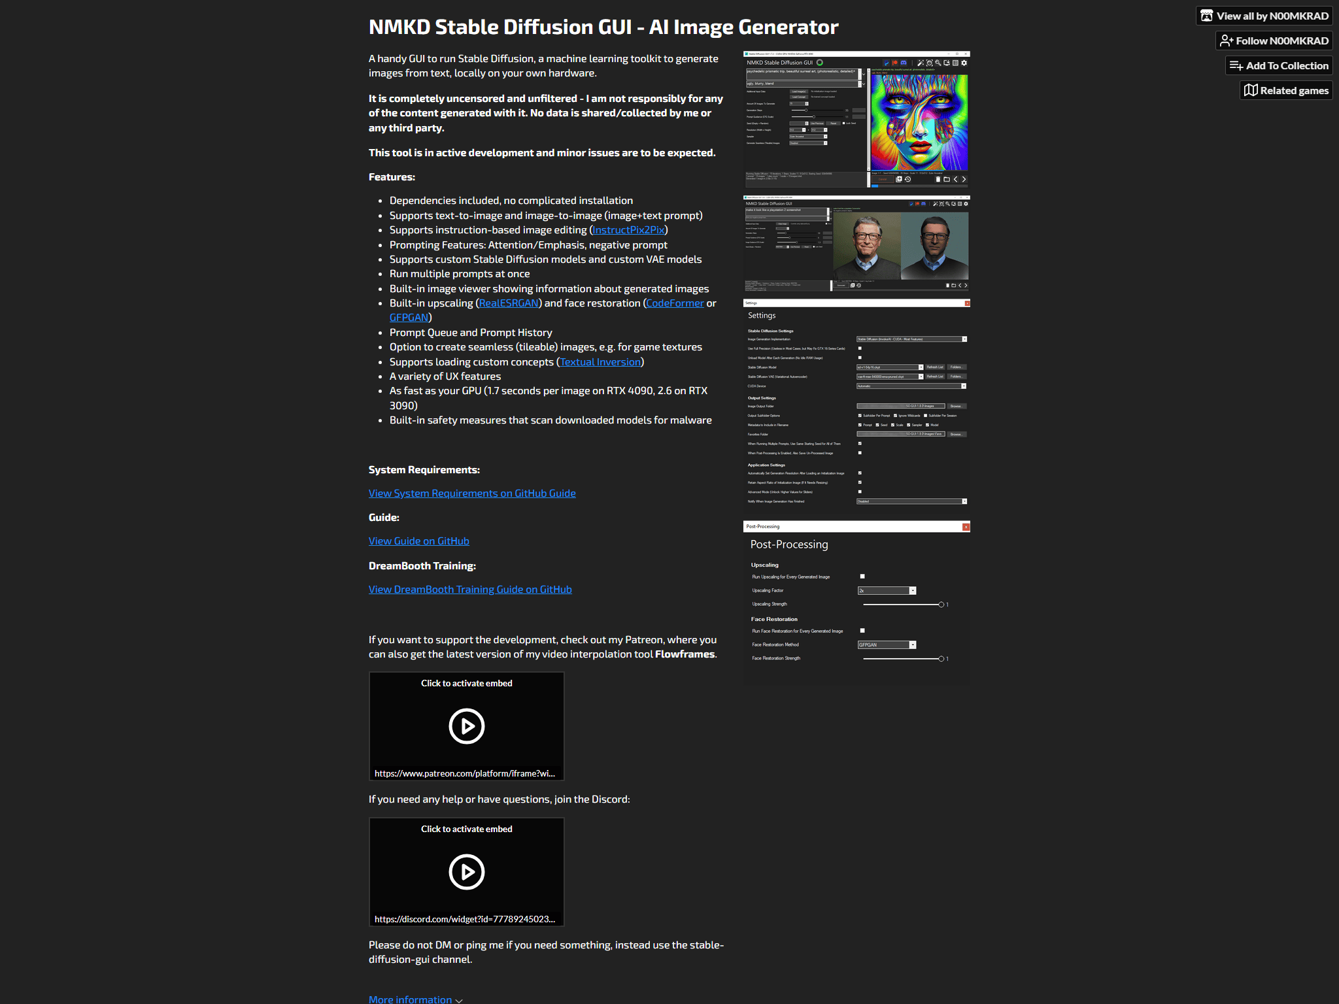Activate the Discord widget embed play icon
This screenshot has height=1004, width=1339.
click(466, 871)
